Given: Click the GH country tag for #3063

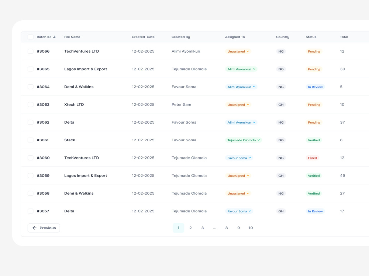Looking at the screenshot, I should pyautogui.click(x=281, y=105).
